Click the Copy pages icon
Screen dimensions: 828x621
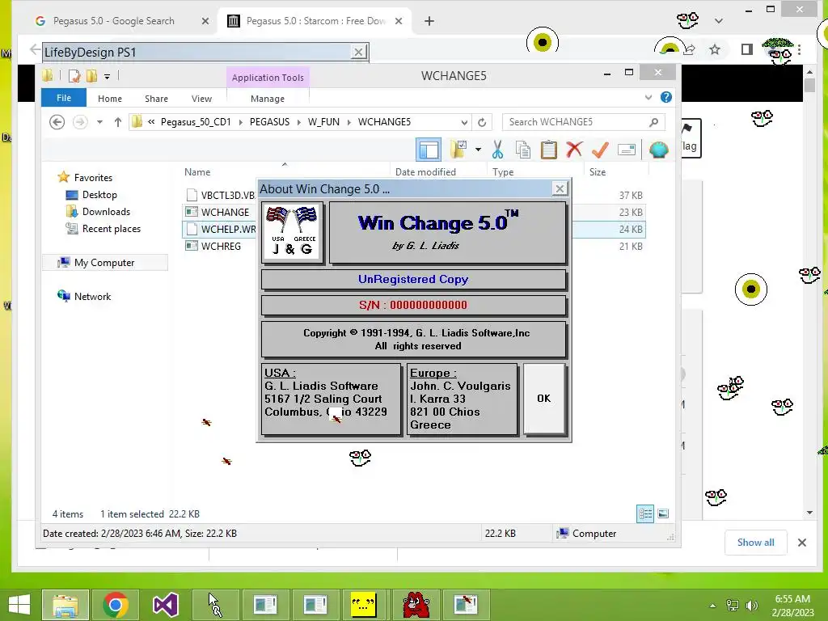click(523, 150)
